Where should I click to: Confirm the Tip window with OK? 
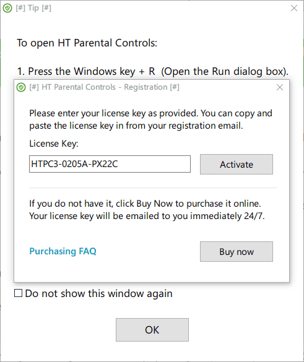pyautogui.click(x=152, y=330)
